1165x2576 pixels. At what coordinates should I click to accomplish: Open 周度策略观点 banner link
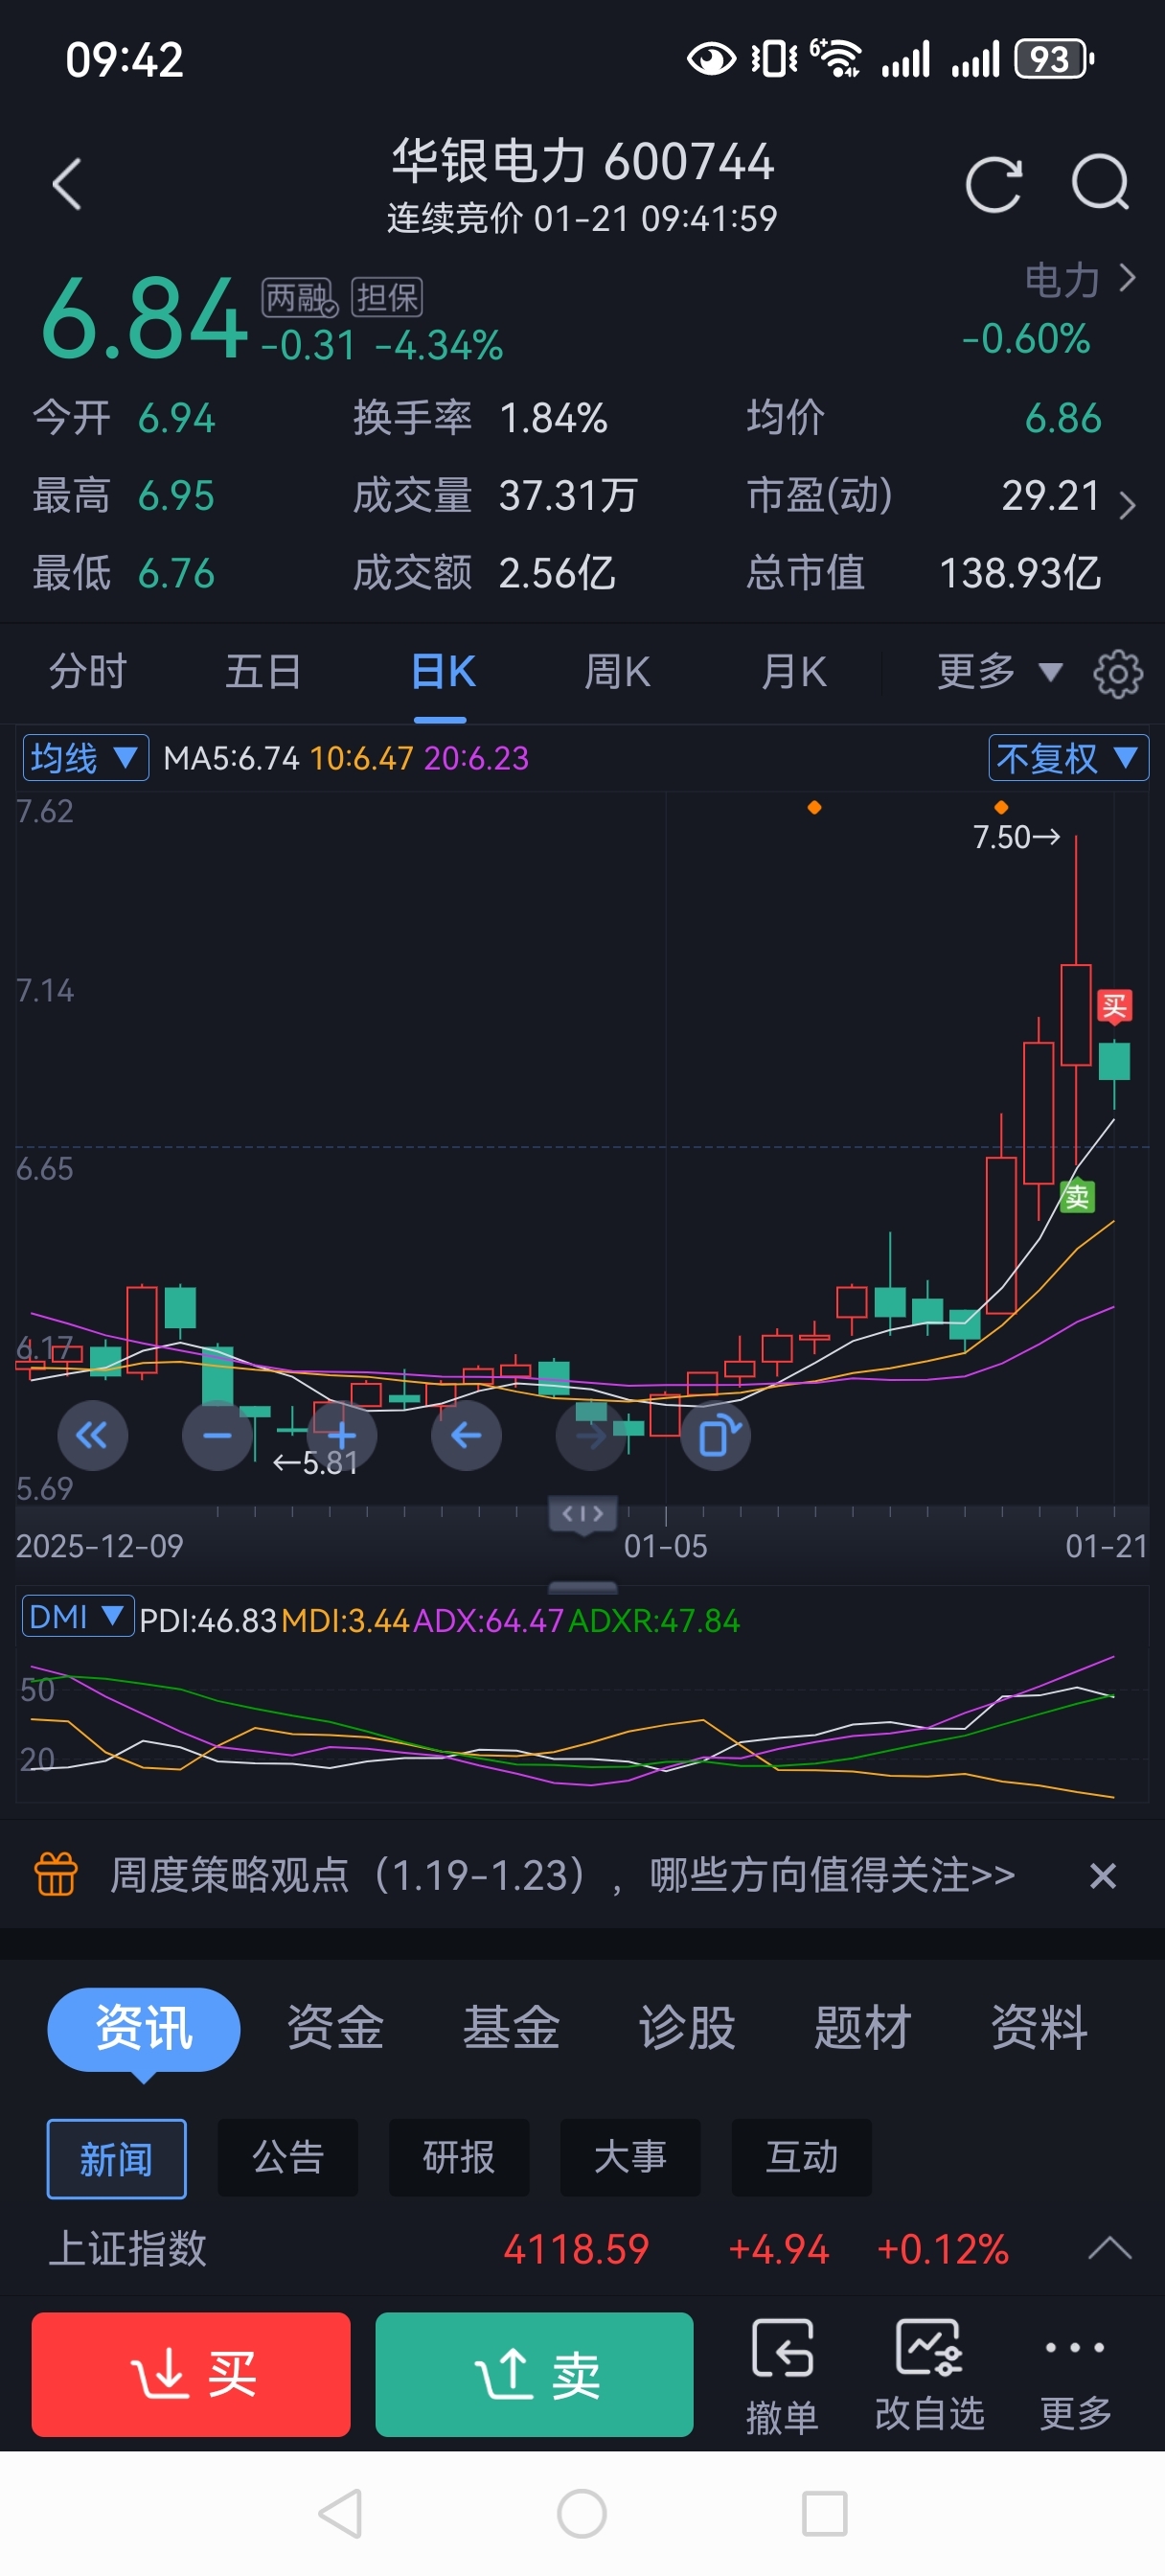(562, 1875)
